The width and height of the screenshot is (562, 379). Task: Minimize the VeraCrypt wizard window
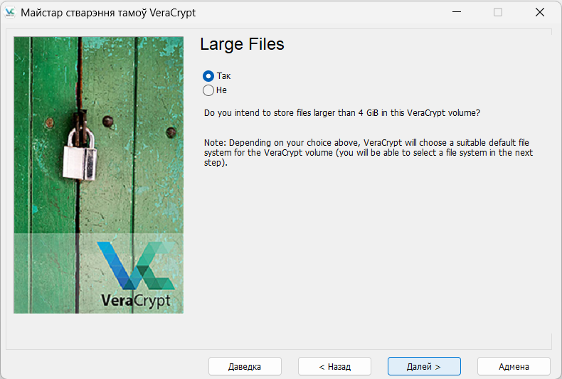457,12
